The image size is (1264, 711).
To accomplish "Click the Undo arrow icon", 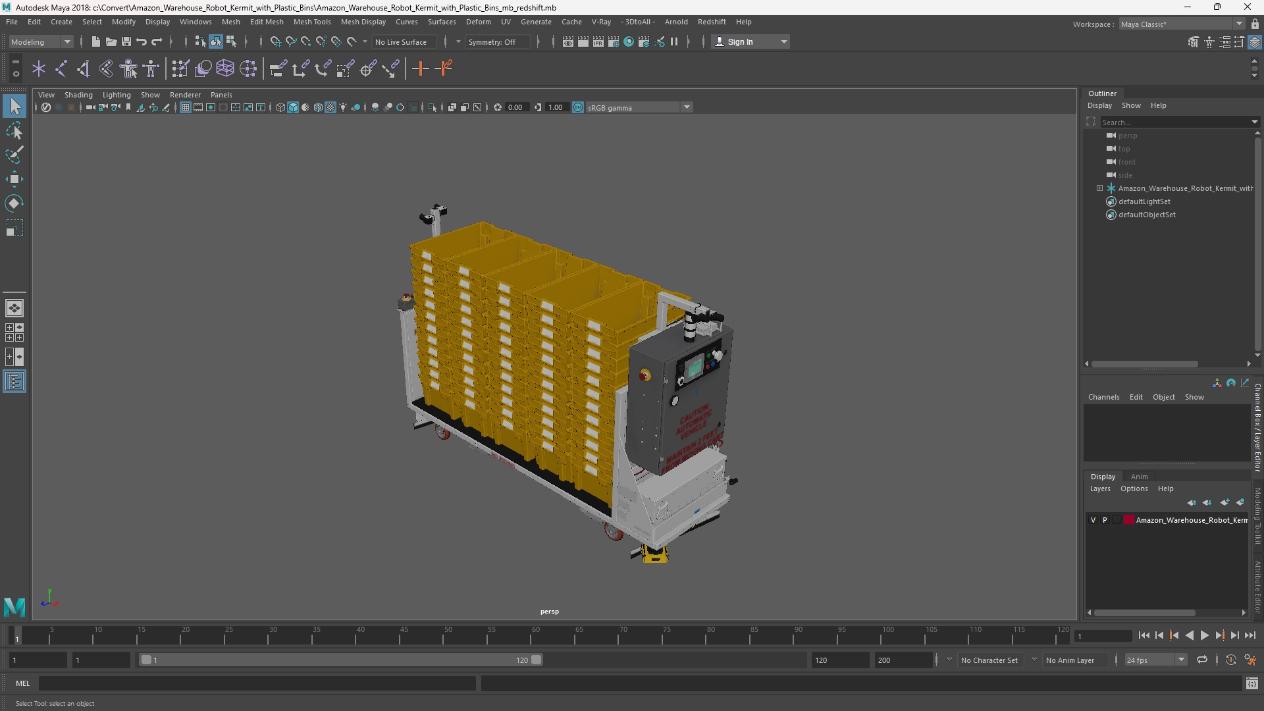I will [x=142, y=41].
